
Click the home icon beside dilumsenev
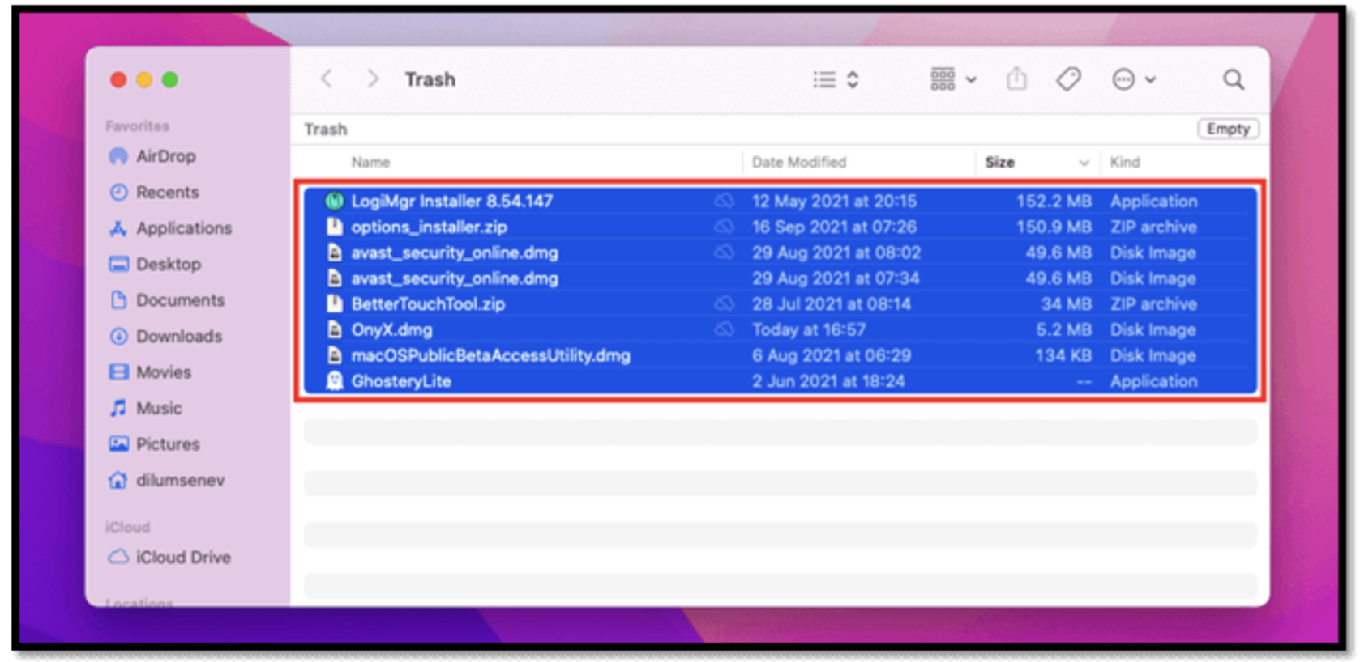coord(118,480)
